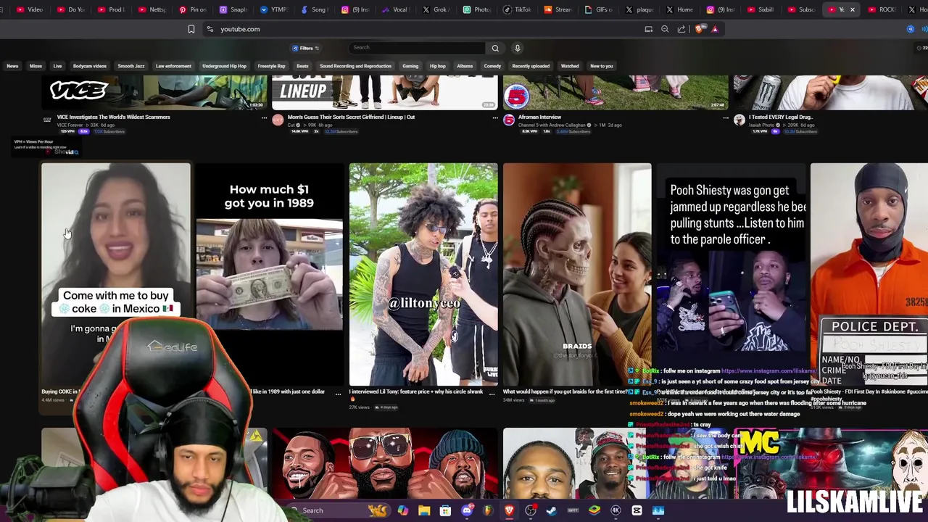928x522 pixels.
Task: Select the Sound Recording and Reproduction chip
Action: (355, 66)
